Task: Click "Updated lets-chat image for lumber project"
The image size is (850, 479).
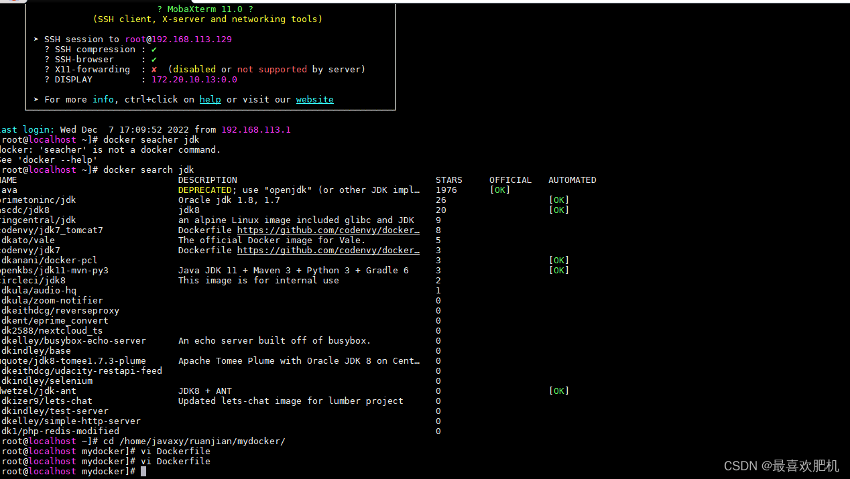Action: [291, 401]
